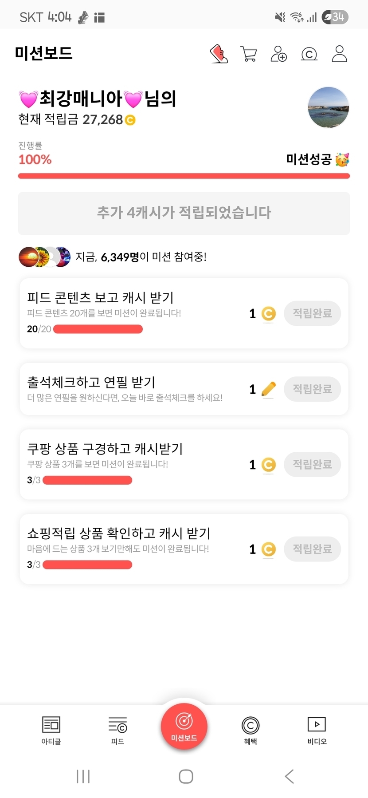Click the profile photo thumbnail
368x798 pixels.
click(x=328, y=108)
